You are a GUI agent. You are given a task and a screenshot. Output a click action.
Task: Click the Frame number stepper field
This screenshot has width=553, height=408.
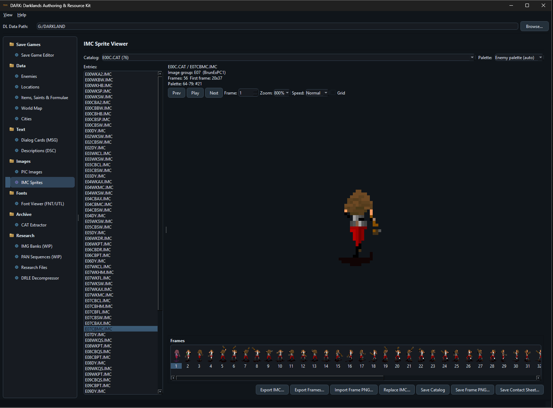(248, 93)
